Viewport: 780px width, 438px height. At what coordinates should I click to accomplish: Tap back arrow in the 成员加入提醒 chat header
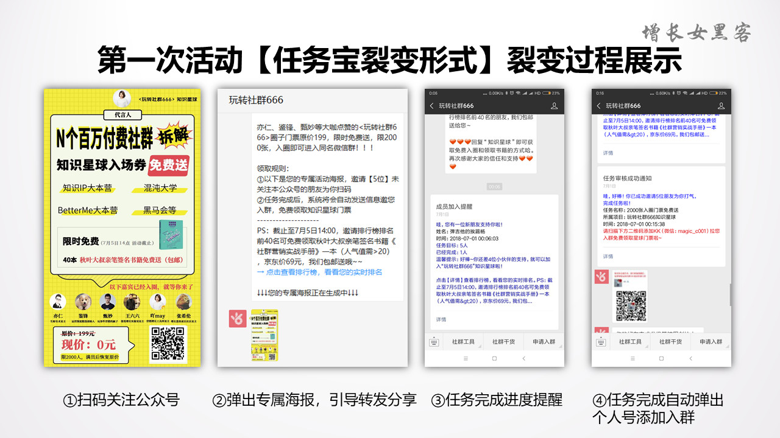tap(432, 106)
